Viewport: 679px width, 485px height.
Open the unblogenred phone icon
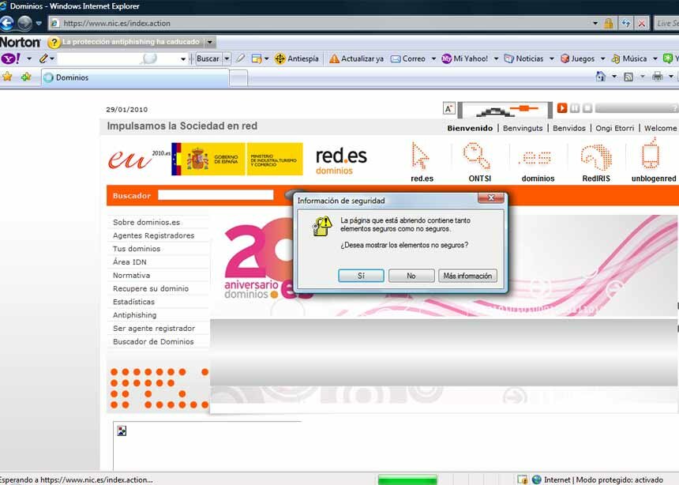pos(652,155)
